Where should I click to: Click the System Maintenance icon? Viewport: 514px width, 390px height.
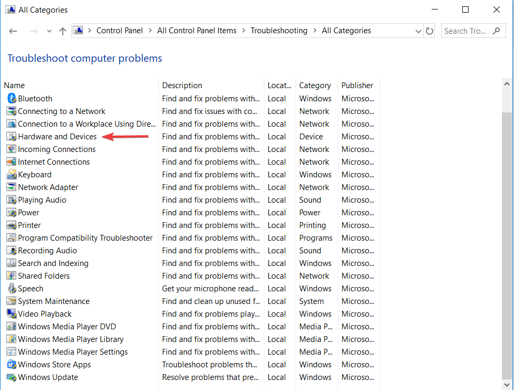pyautogui.click(x=12, y=301)
